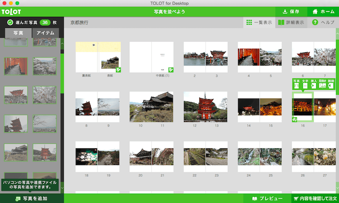Select page 27 yellow flowers photo

point(325,156)
